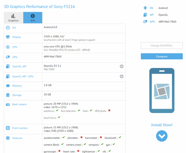Switch to the Graphics tab

[x=13, y=18]
